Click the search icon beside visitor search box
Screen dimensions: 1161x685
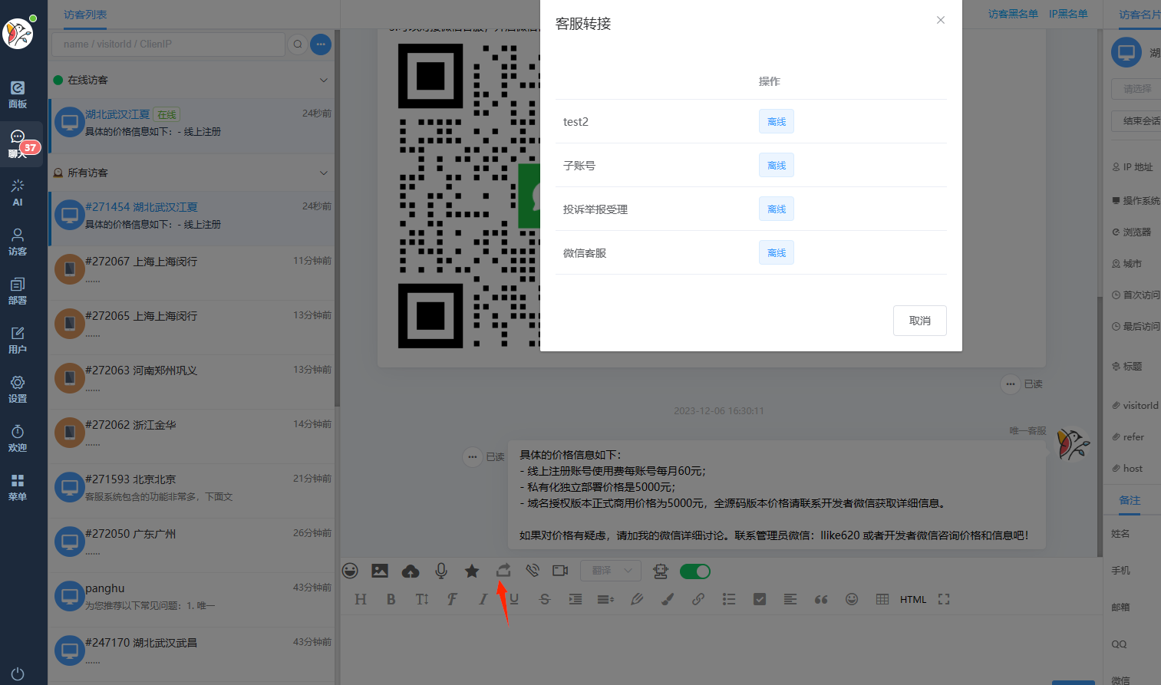tap(298, 44)
